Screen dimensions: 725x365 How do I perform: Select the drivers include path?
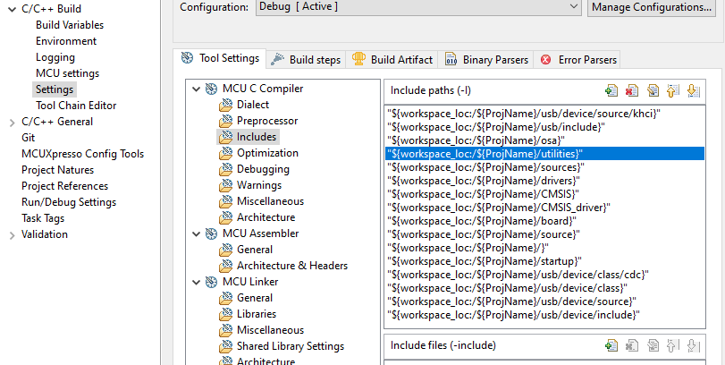pos(544,181)
